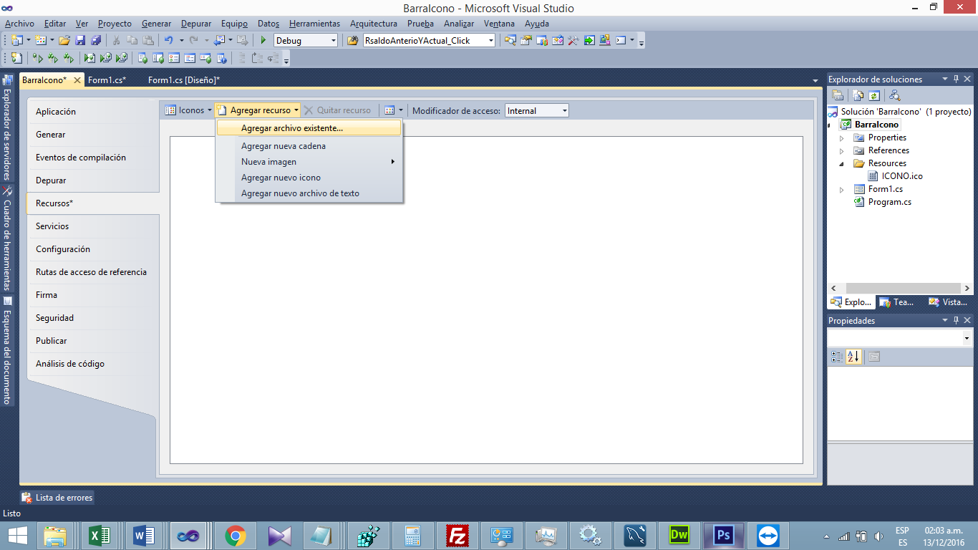Viewport: 978px width, 550px height.
Task: Click the Sort Alphabetically icon in Propiedades panel
Action: pyautogui.click(x=853, y=357)
